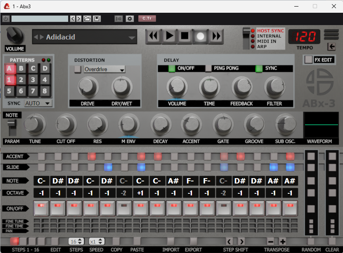Select pattern number 5
Viewport: 343px width, 253px height.
click(x=9, y=91)
